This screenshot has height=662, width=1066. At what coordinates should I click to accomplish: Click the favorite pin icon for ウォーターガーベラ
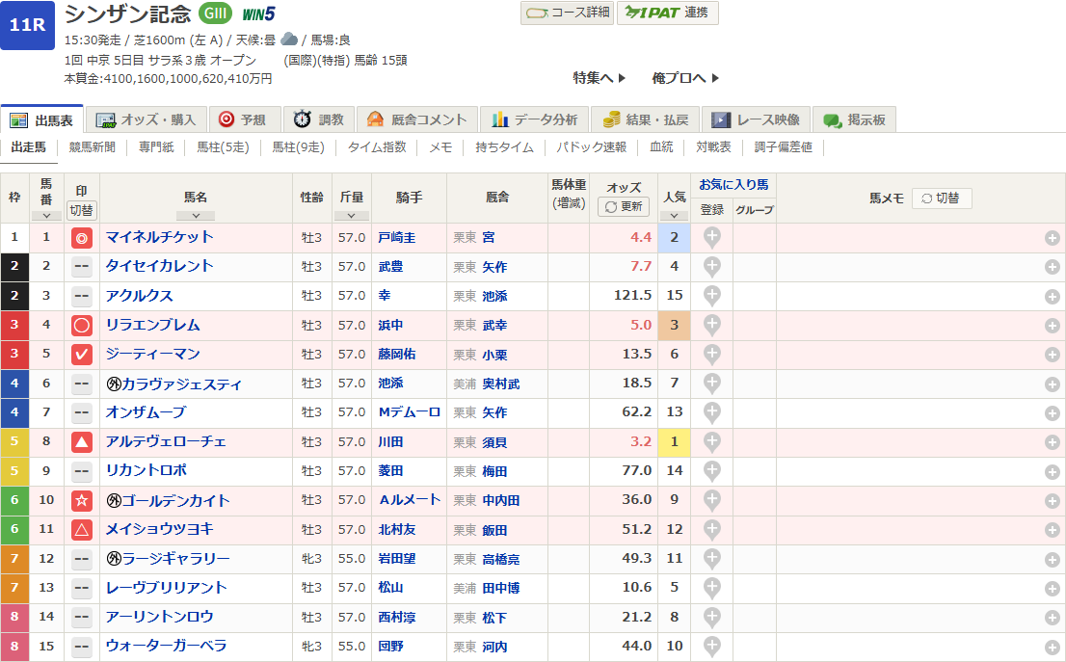click(711, 647)
